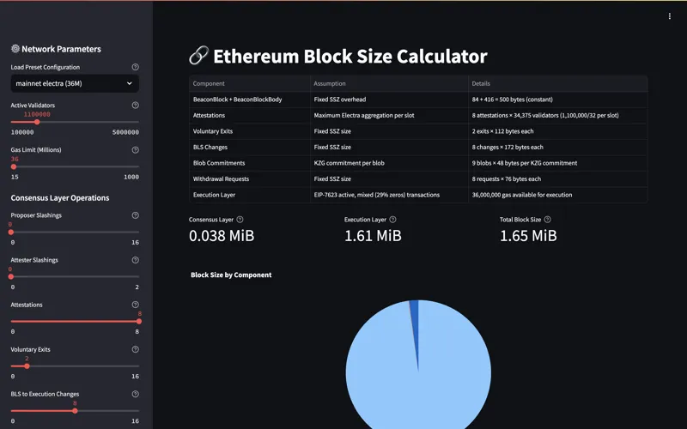Image resolution: width=687 pixels, height=429 pixels.
Task: Click '84 + 416 = 500 bytes (constant)' cell
Action: click(x=557, y=100)
